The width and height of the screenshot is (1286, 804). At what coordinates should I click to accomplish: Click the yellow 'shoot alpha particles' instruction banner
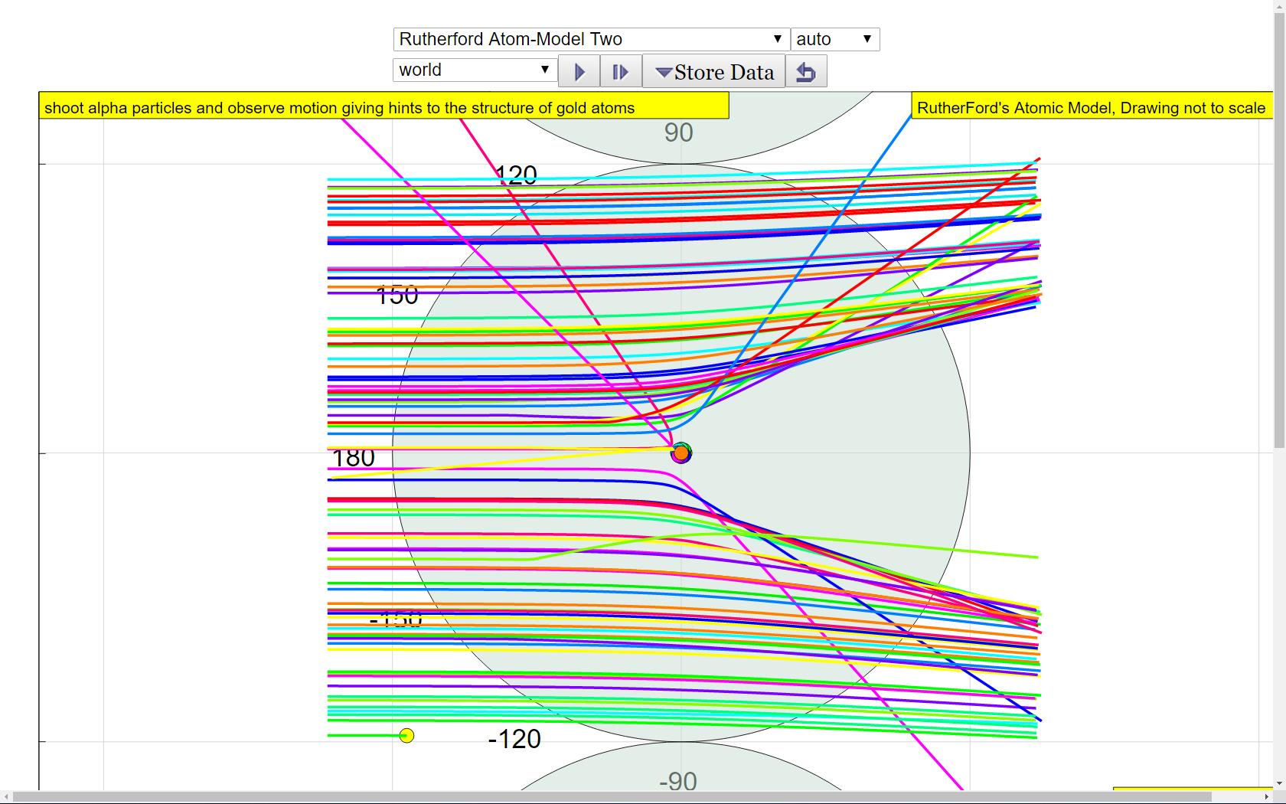[384, 107]
